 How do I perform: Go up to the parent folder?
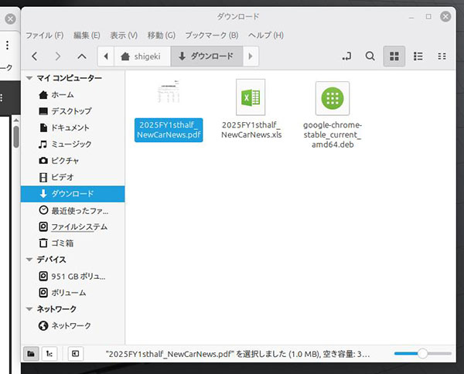point(82,56)
